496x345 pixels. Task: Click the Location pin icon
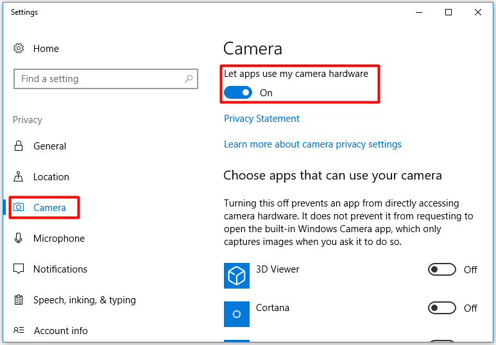[19, 176]
